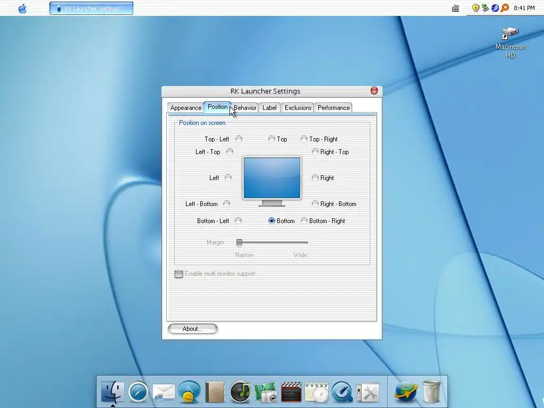Screen dimensions: 544x408
Task: Launch the Safari compass icon in dock
Action: coord(138,392)
